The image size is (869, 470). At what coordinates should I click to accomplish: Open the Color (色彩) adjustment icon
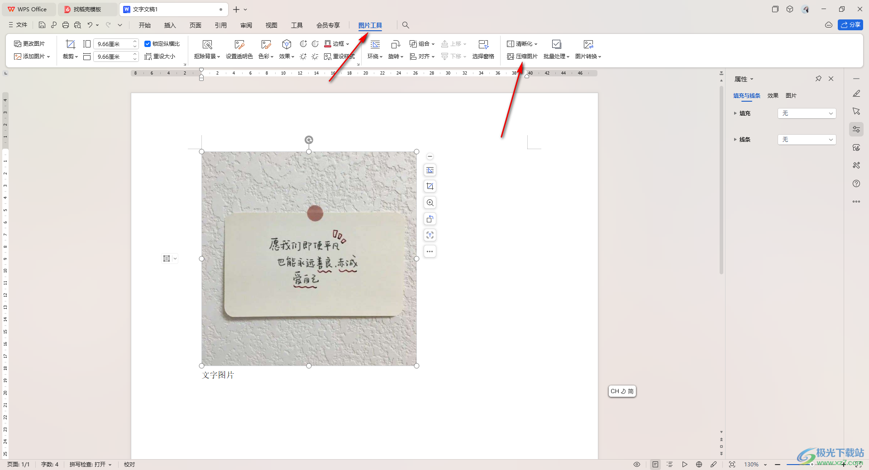pos(266,44)
